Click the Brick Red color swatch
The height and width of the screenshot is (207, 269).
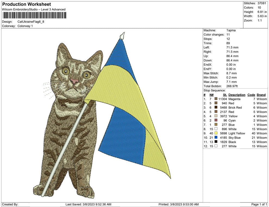coord(216,107)
